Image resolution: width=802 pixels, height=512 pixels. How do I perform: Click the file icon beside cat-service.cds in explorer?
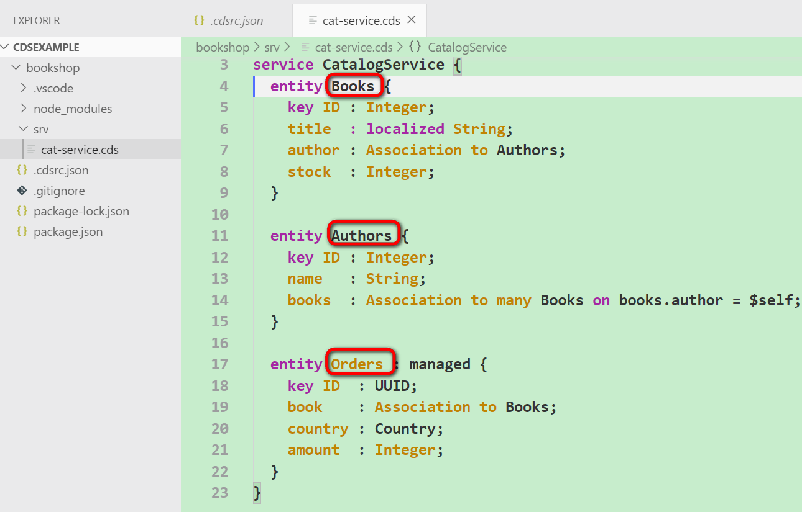tap(32, 150)
